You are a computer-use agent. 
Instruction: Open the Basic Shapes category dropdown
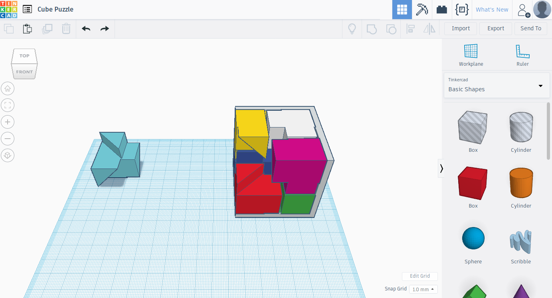click(497, 85)
